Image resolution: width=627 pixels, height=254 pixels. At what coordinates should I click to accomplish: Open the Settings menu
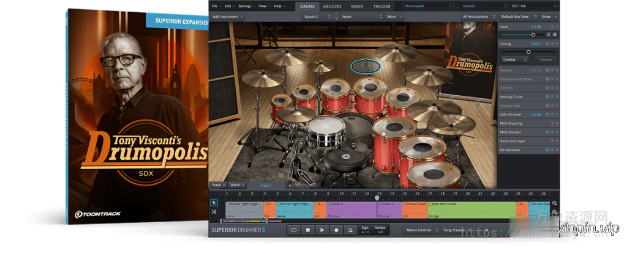click(246, 6)
